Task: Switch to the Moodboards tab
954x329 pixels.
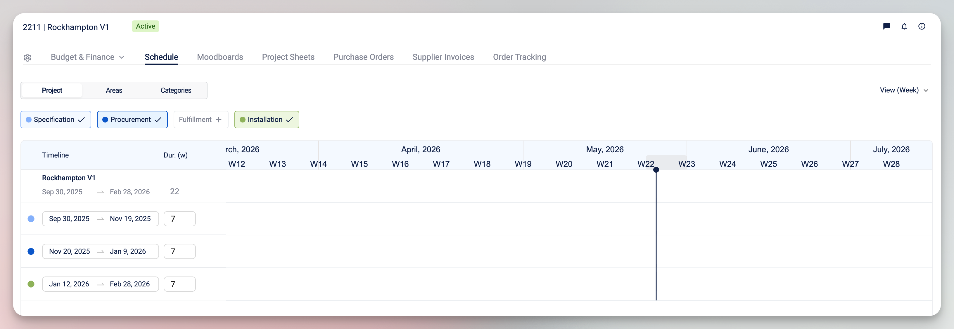Action: pos(220,57)
